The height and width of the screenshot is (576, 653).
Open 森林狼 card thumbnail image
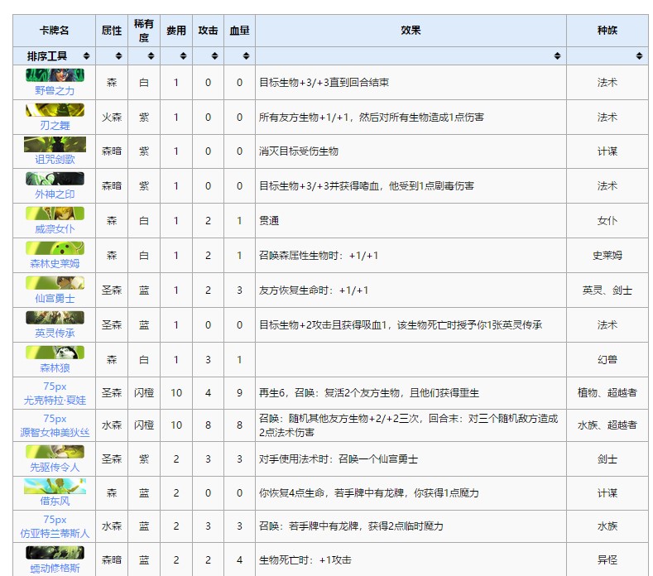55,353
